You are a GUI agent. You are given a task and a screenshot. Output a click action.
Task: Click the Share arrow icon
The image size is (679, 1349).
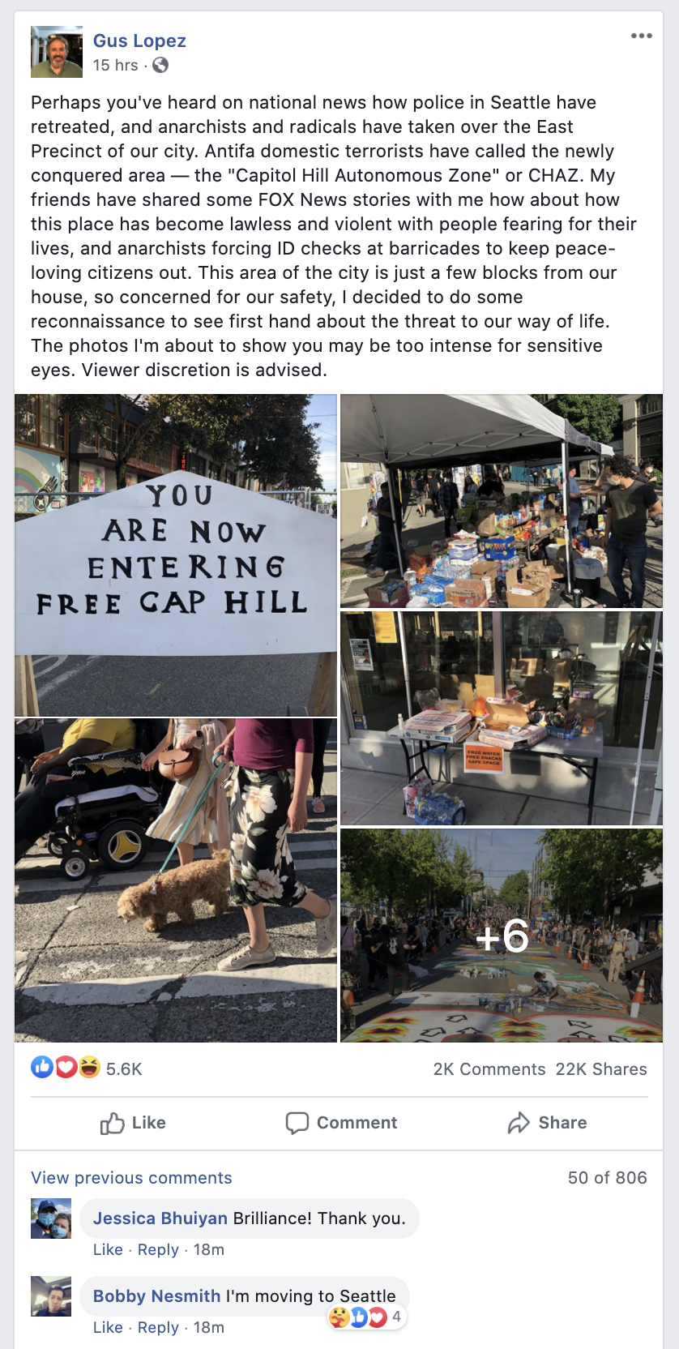(x=519, y=1123)
